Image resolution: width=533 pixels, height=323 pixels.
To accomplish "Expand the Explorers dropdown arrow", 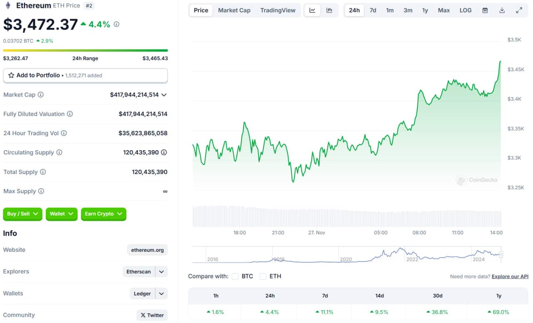I will click(162, 272).
